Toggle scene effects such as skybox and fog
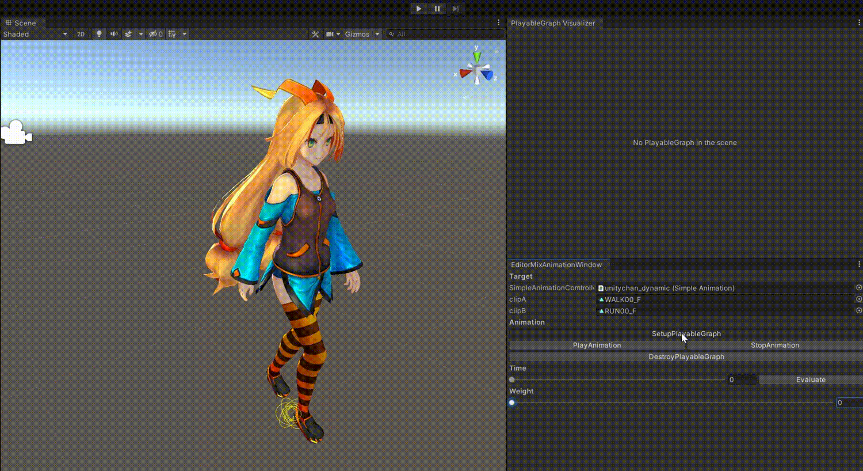The image size is (863, 471). pyautogui.click(x=128, y=34)
